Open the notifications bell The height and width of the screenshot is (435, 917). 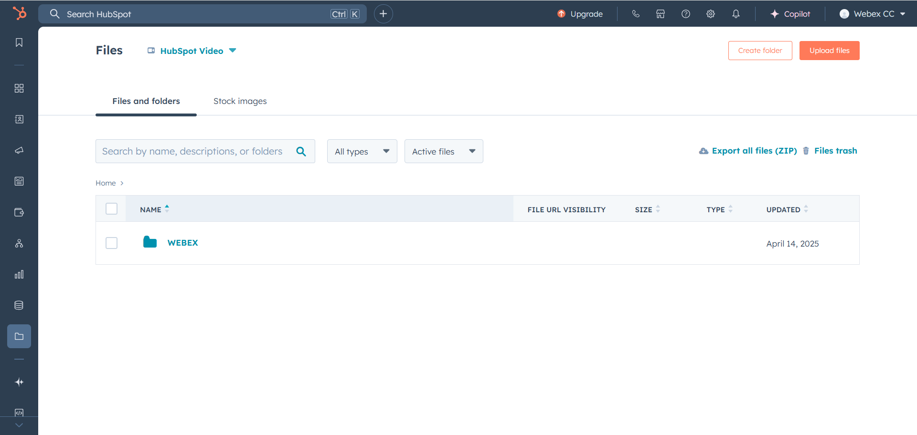point(736,14)
